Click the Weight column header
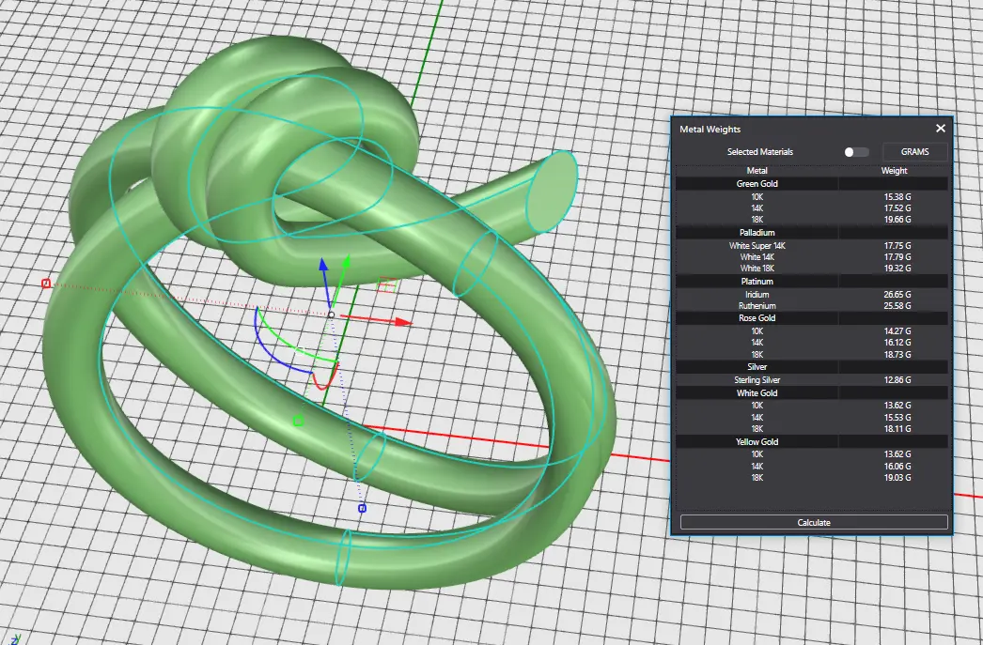This screenshot has width=983, height=645. 894,171
